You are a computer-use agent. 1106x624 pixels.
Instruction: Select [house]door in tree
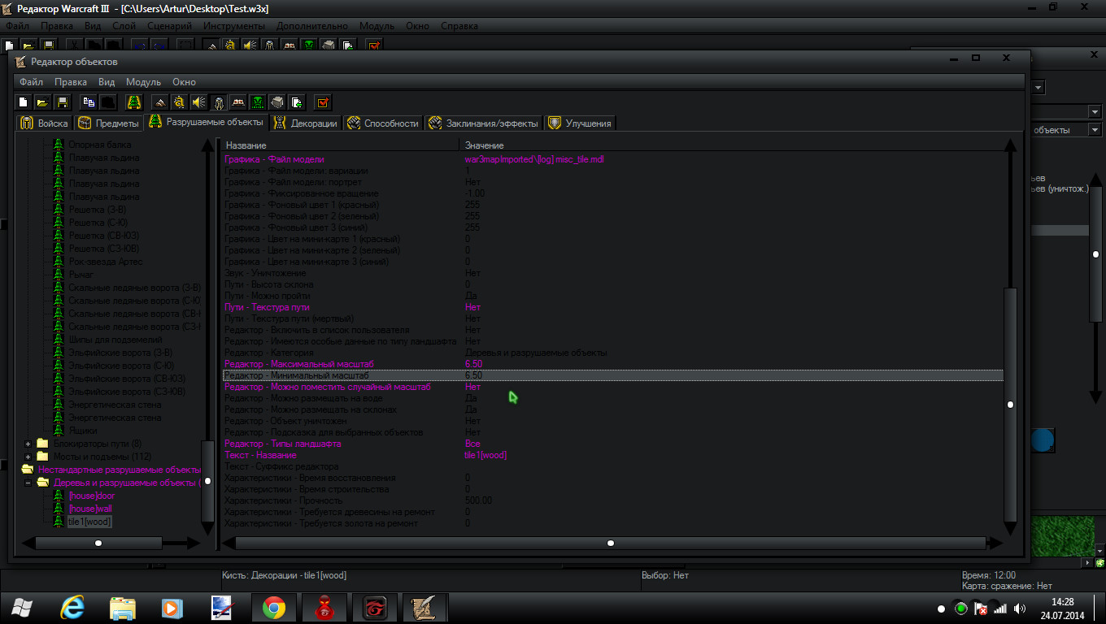91,496
